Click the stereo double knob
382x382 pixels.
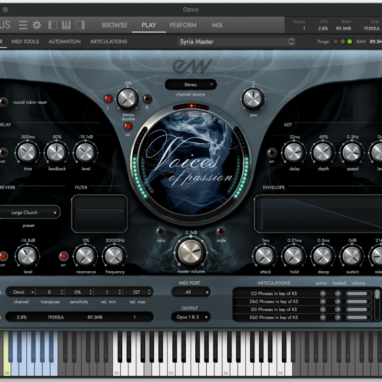[x=127, y=98]
